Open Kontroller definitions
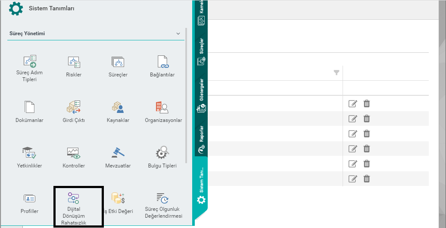446x228 pixels. (x=74, y=158)
